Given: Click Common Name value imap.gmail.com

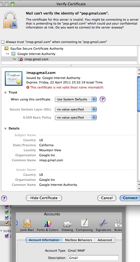Looking at the screenshot, I should (x=51, y=160).
